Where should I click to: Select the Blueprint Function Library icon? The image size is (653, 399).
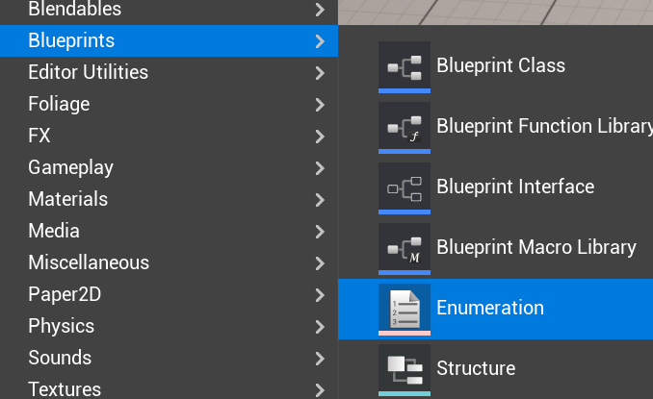click(405, 126)
